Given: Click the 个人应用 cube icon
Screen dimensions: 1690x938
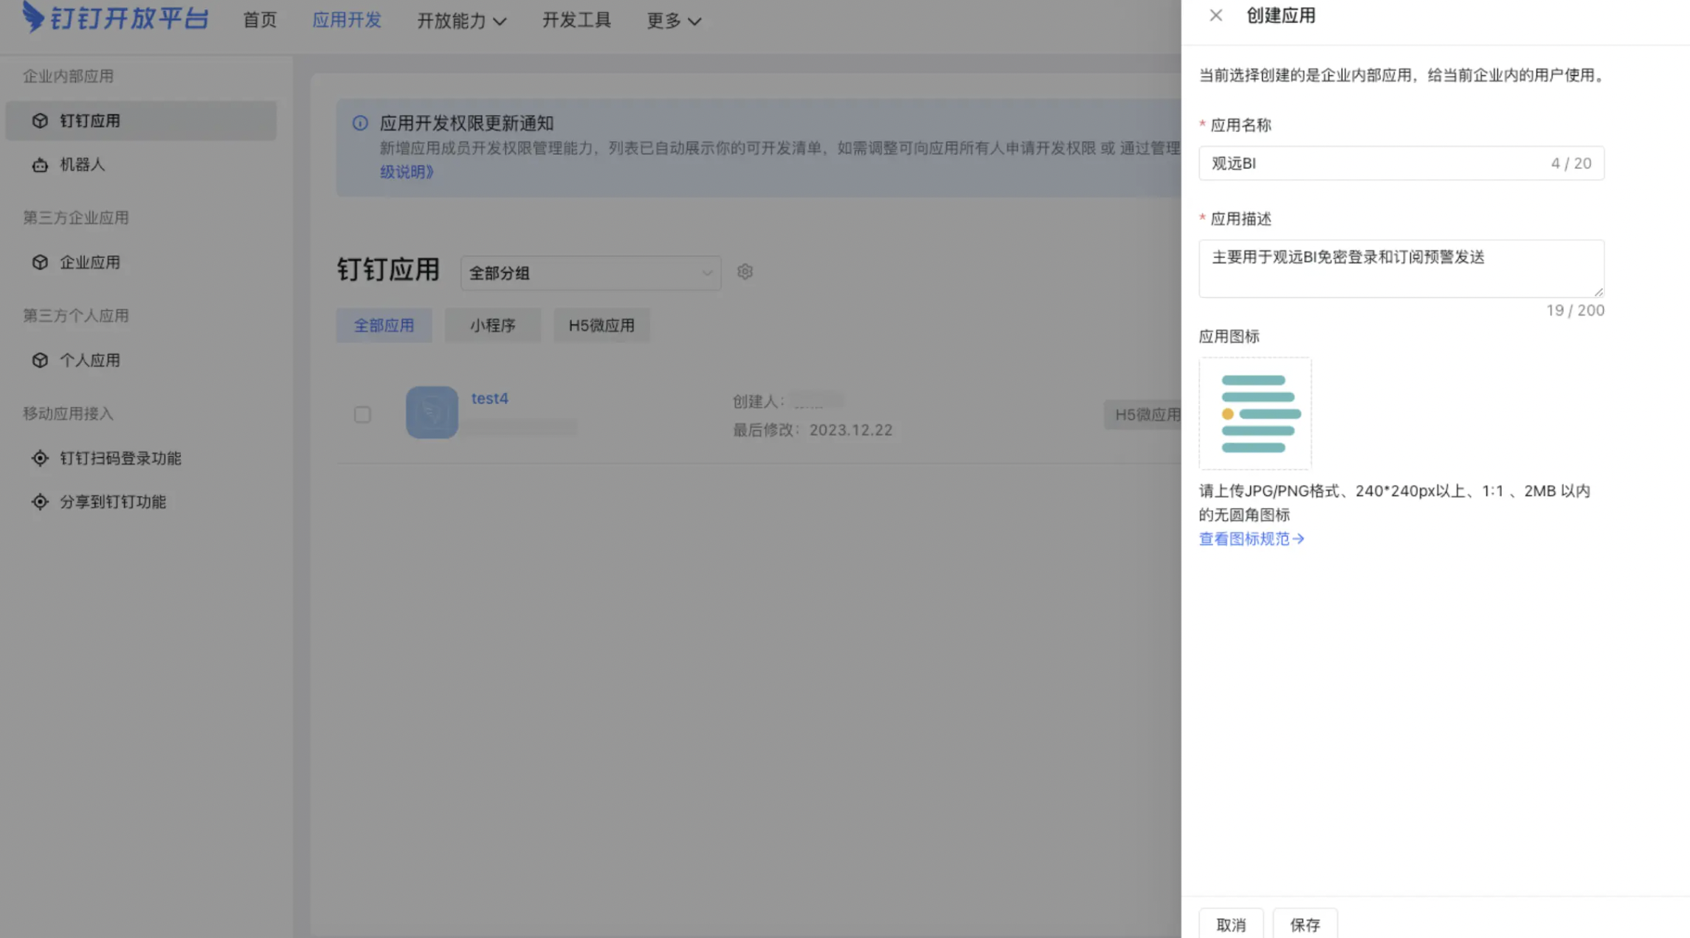Looking at the screenshot, I should coord(40,360).
